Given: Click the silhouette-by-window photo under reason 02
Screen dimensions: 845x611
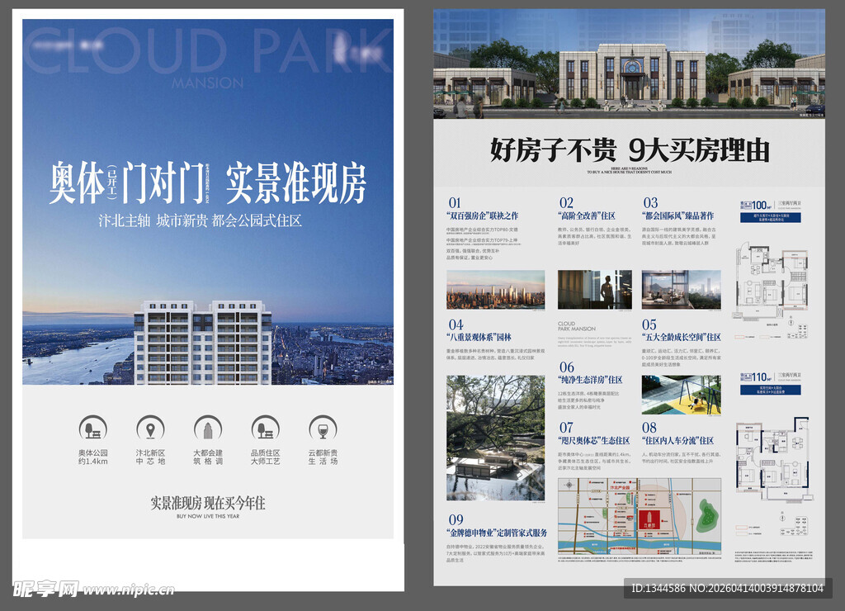Looking at the screenshot, I should [594, 290].
